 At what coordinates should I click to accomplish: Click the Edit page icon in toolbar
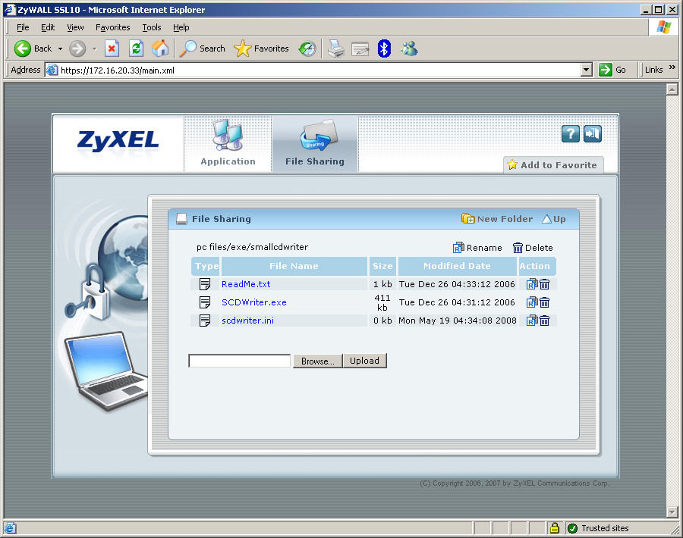(360, 48)
